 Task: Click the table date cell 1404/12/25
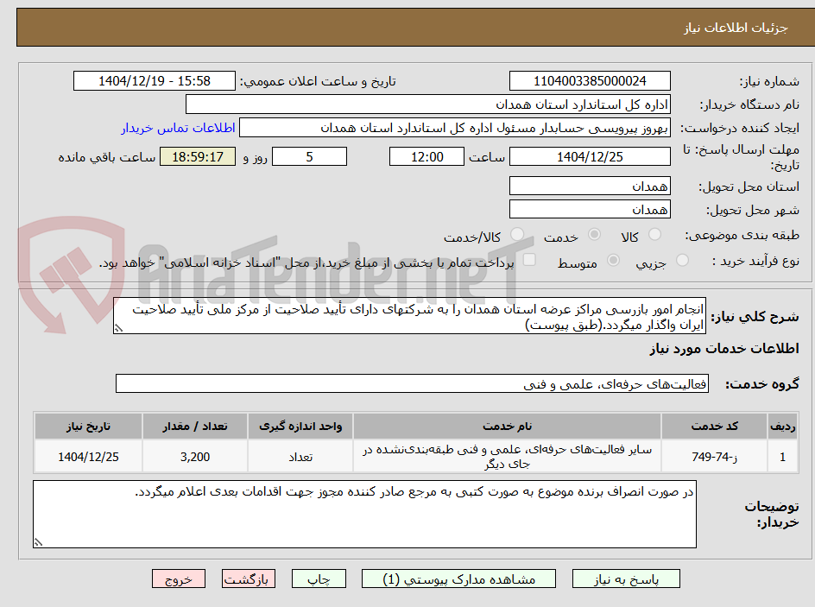pos(88,457)
